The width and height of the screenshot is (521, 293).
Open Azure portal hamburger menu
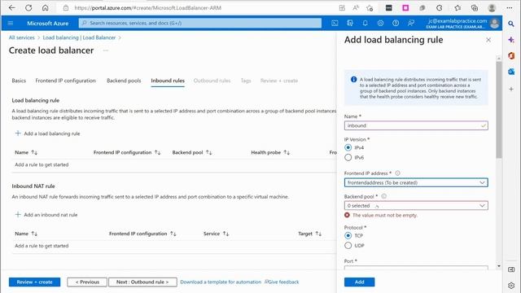11,23
